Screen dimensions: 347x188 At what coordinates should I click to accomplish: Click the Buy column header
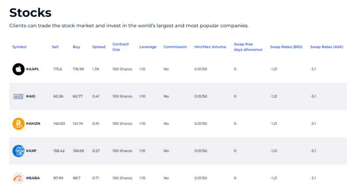point(76,47)
